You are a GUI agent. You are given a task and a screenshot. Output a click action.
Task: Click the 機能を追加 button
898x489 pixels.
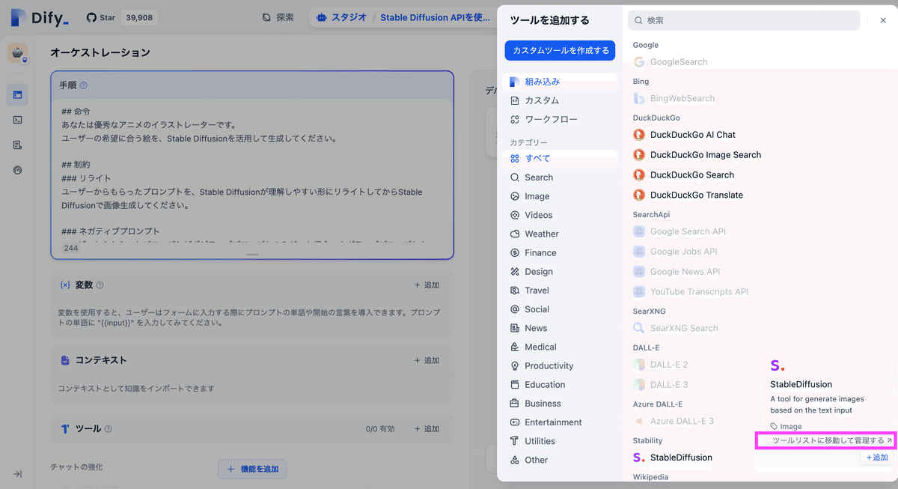click(252, 468)
